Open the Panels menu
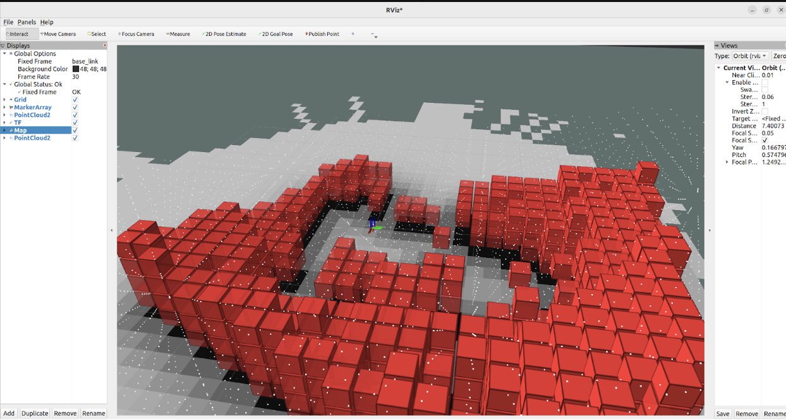 point(27,22)
